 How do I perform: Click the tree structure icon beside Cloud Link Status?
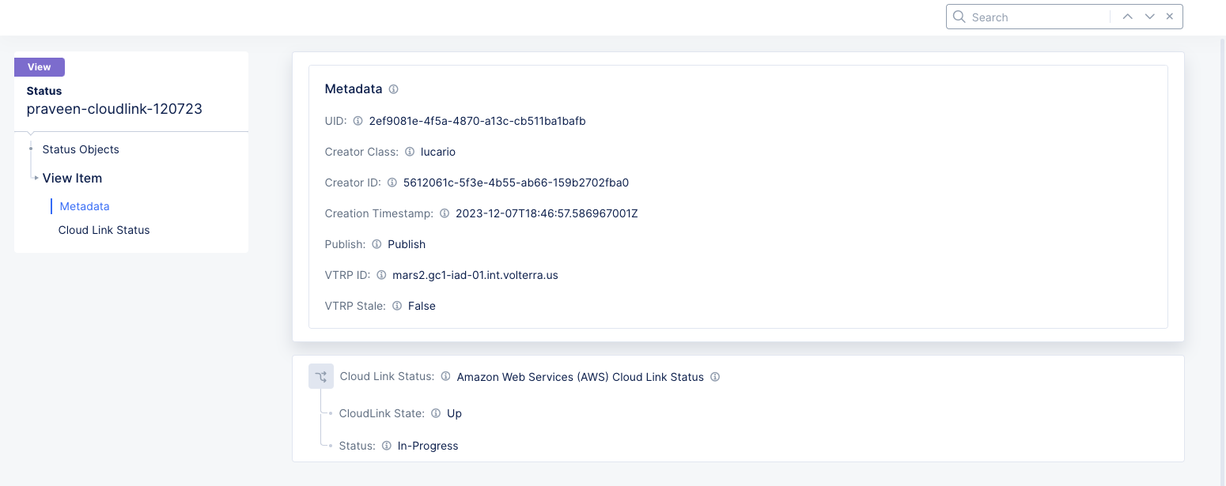321,376
